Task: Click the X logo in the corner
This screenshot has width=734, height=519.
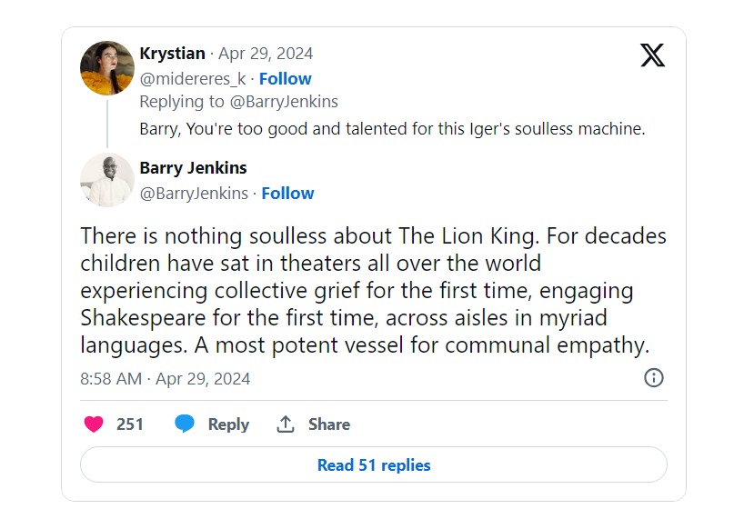Action: click(652, 55)
